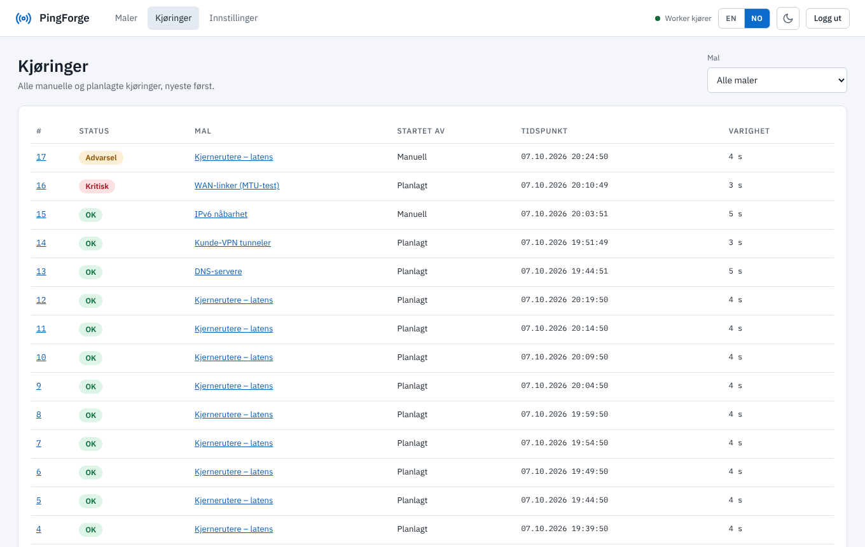Open run number 17

pyautogui.click(x=41, y=157)
